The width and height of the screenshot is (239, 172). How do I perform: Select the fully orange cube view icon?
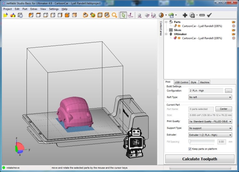coord(67,15)
